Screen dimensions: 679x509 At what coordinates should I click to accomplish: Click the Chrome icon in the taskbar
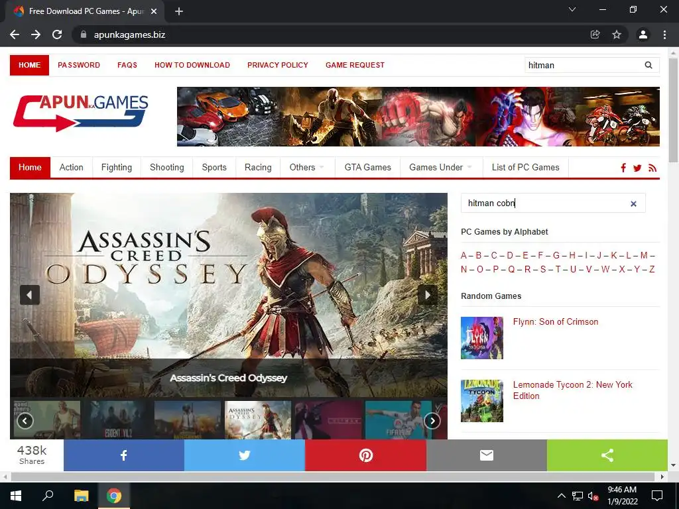point(114,496)
